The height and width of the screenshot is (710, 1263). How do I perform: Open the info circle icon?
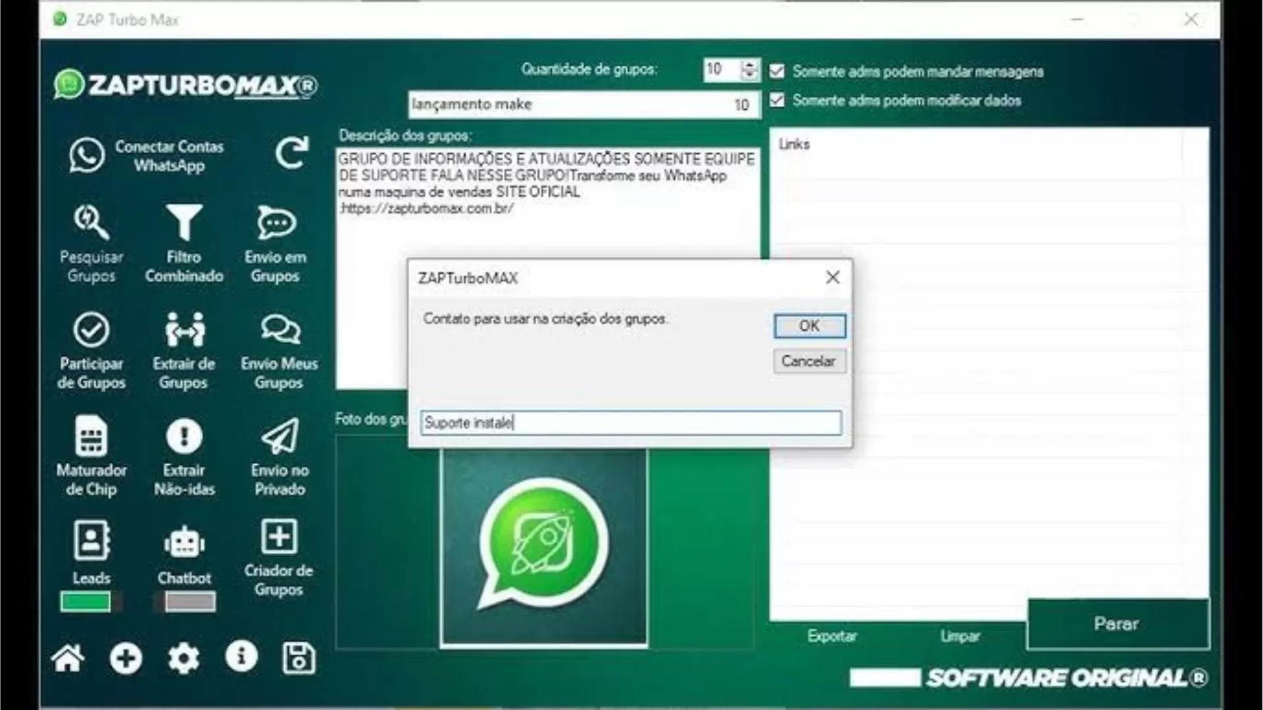coord(241,656)
